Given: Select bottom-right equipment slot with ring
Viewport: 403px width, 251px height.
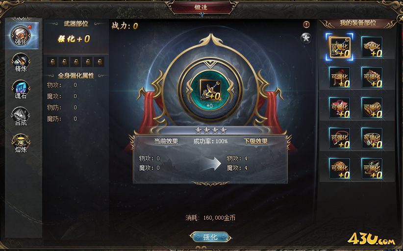Looking at the screenshot, I should coord(372,169).
